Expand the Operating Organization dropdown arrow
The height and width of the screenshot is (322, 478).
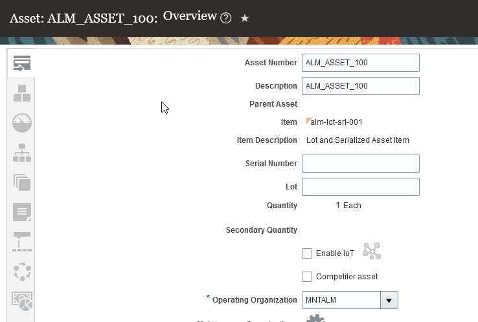pos(389,300)
